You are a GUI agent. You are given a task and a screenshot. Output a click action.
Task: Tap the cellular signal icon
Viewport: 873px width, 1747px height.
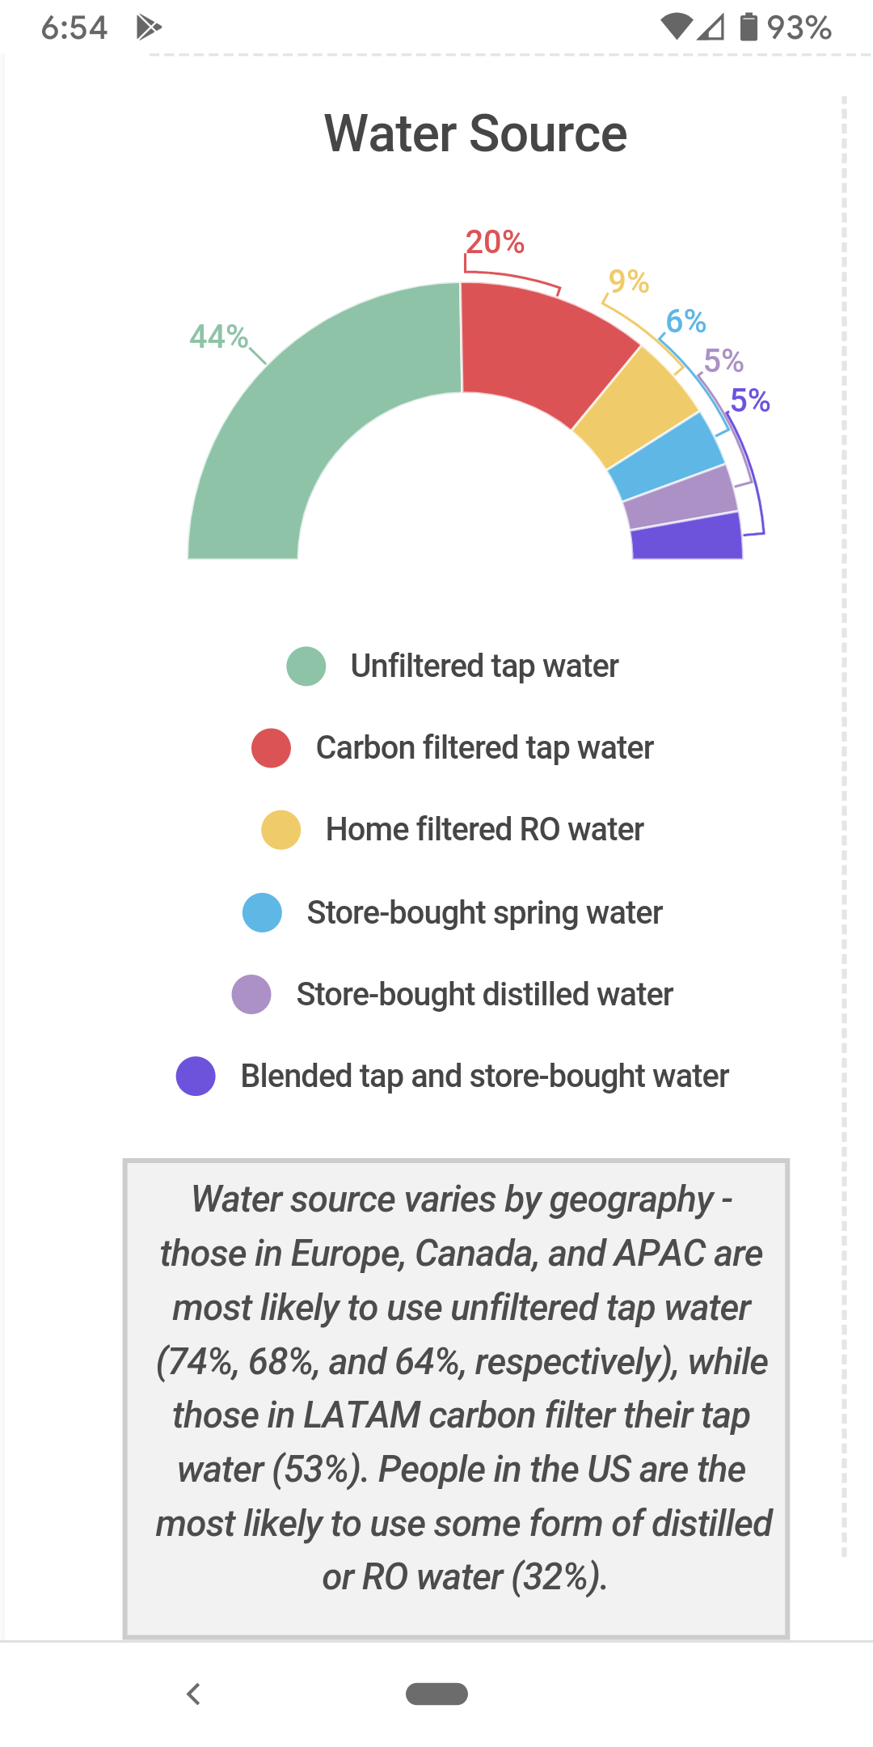(x=711, y=27)
